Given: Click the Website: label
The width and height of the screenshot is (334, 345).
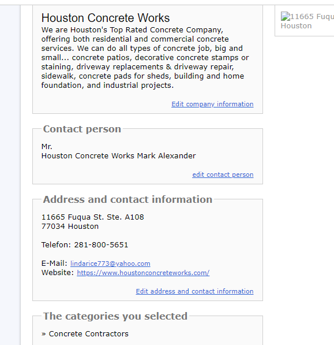Looking at the screenshot, I should [58, 273].
